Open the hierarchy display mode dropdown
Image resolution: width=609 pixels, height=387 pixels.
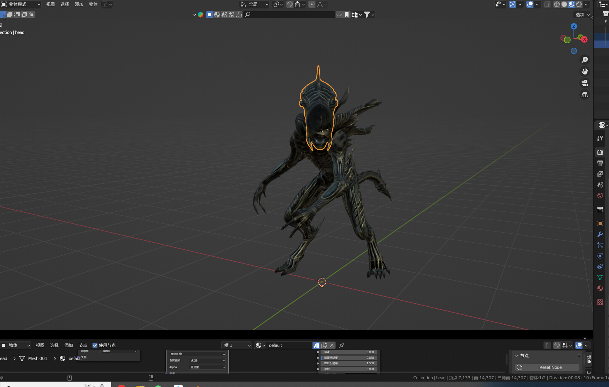pyautogui.click(x=357, y=15)
